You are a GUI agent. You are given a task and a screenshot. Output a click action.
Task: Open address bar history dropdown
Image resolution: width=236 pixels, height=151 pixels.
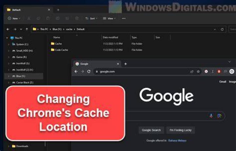(x=215, y=29)
